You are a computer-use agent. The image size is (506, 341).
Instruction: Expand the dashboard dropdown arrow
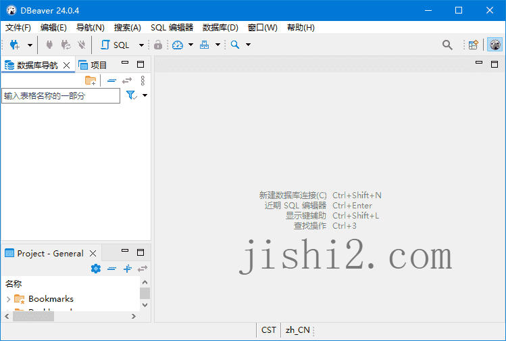click(x=191, y=45)
